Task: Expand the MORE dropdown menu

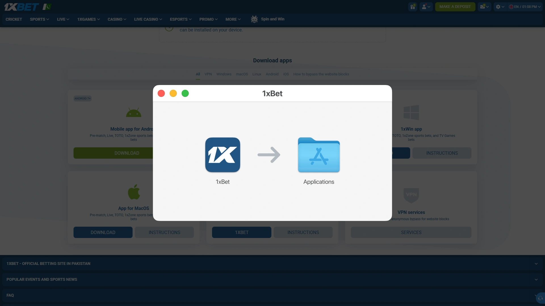Action: 233,19
